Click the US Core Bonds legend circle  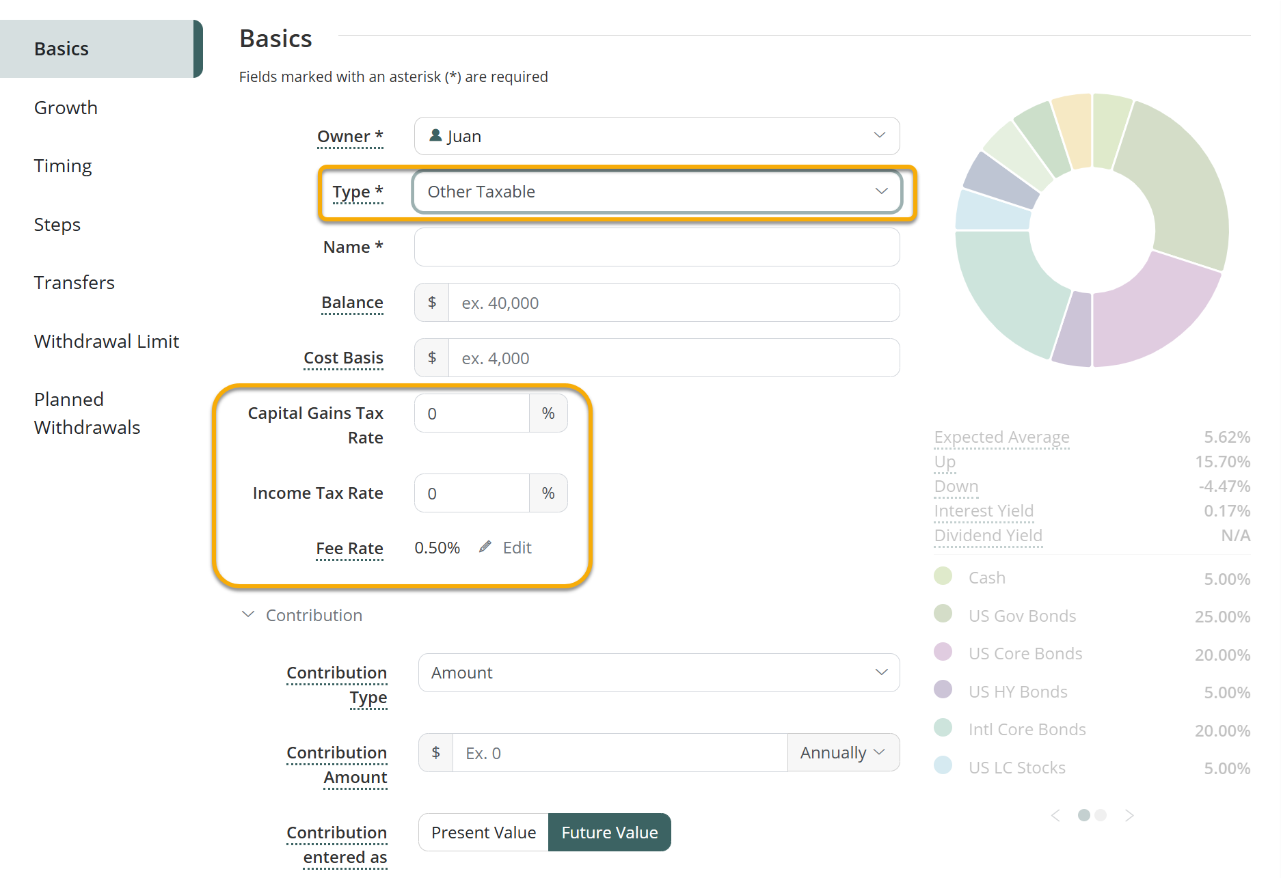click(x=943, y=652)
